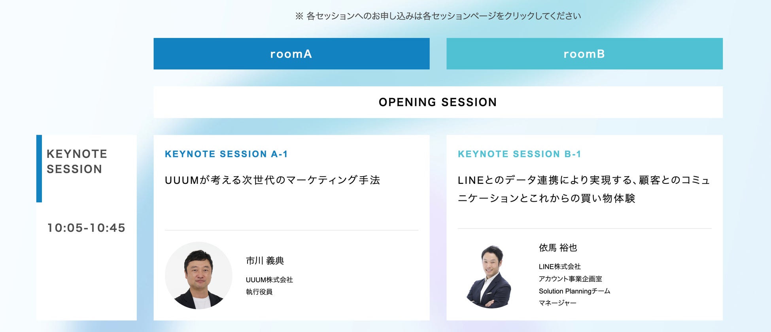Click the 10:05-10:45 time slot
Screen dimensions: 771x332
[x=86, y=228]
